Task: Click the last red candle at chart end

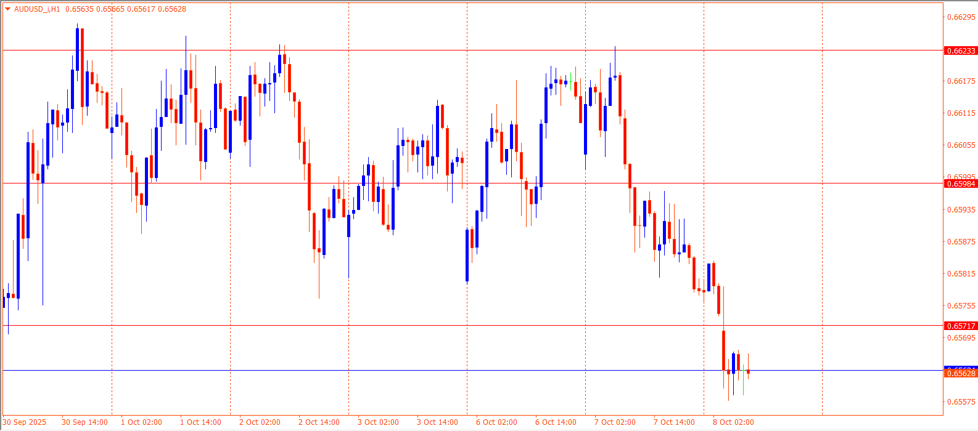Action: [x=748, y=371]
